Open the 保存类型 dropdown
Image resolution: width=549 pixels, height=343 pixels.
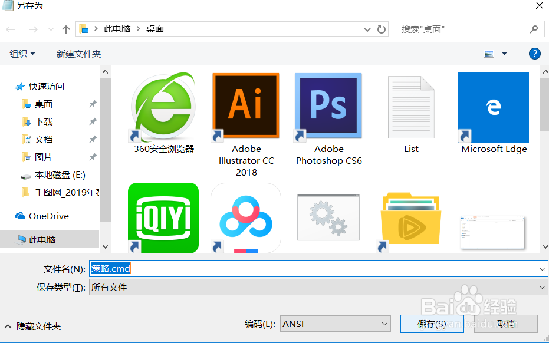click(318, 288)
